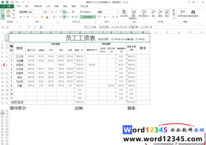Screen dimensions: 206x145
Task: Open the Borders dropdown arrow
Action: click(x=37, y=17)
